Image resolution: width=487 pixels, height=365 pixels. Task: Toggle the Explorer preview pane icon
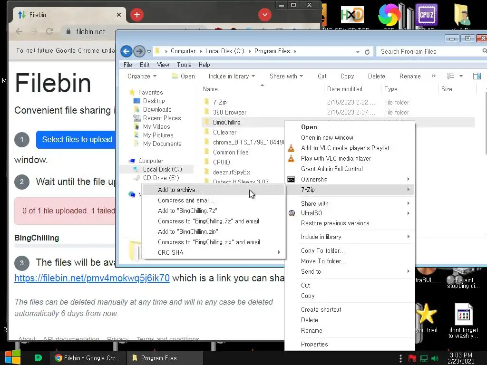(x=477, y=76)
